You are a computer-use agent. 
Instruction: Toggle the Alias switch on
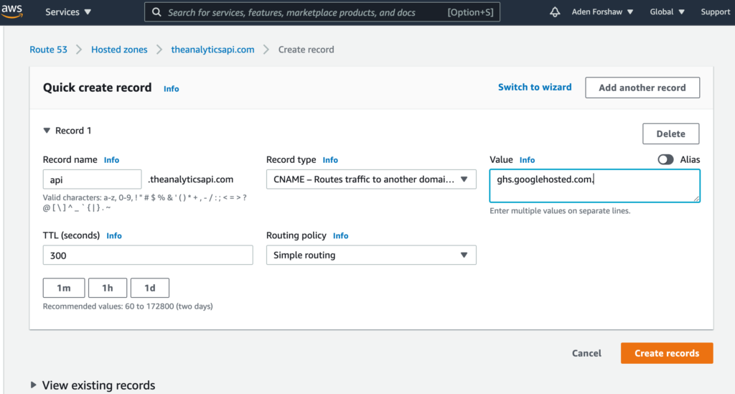click(665, 159)
